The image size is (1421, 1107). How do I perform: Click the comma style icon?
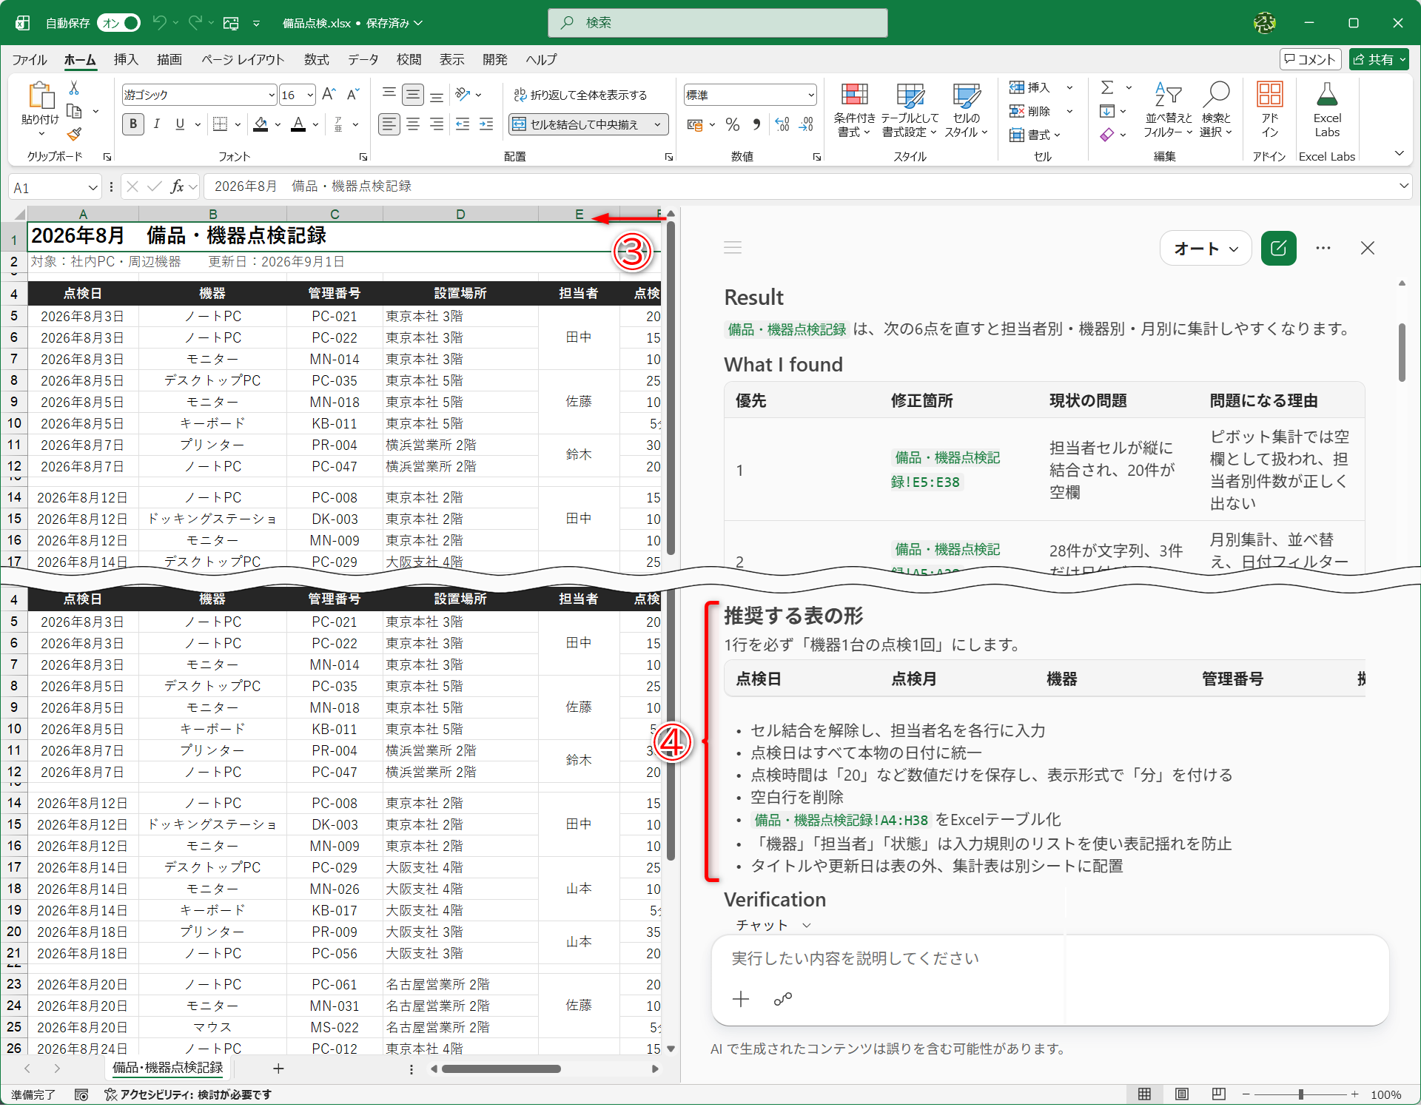point(756,124)
